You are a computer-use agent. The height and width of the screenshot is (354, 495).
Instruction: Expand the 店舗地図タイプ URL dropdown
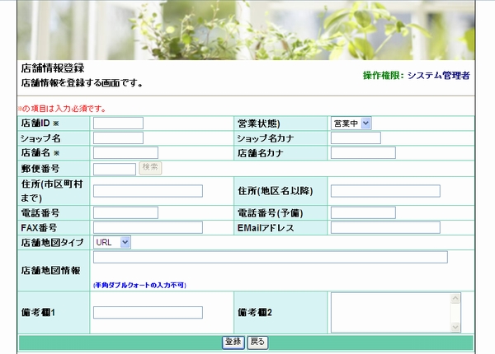tap(112, 242)
